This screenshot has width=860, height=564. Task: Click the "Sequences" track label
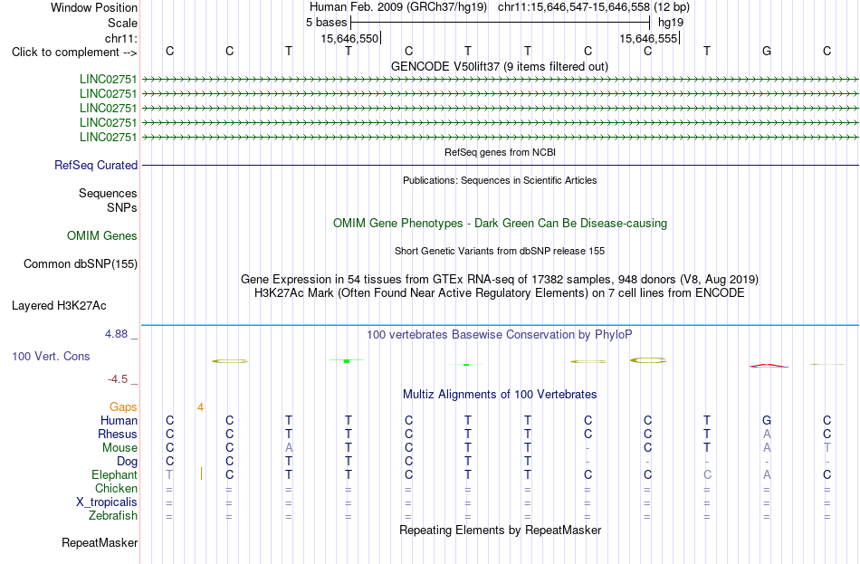[x=108, y=193]
